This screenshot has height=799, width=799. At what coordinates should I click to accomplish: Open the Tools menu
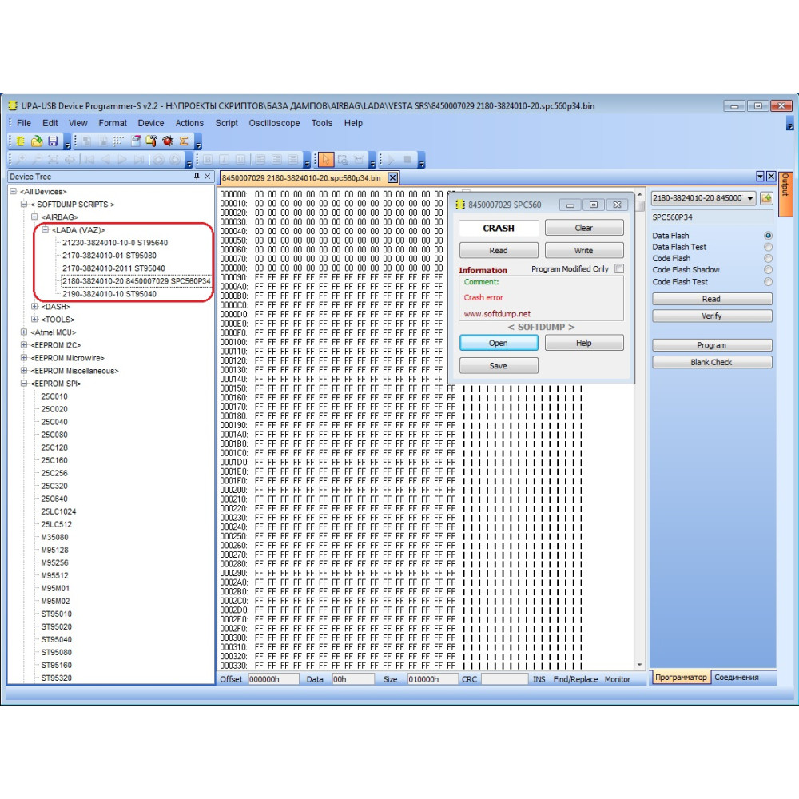pyautogui.click(x=321, y=123)
